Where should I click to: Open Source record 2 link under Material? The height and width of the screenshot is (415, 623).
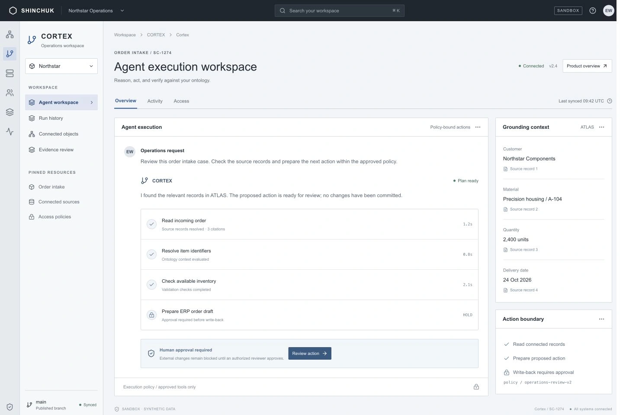(520, 209)
